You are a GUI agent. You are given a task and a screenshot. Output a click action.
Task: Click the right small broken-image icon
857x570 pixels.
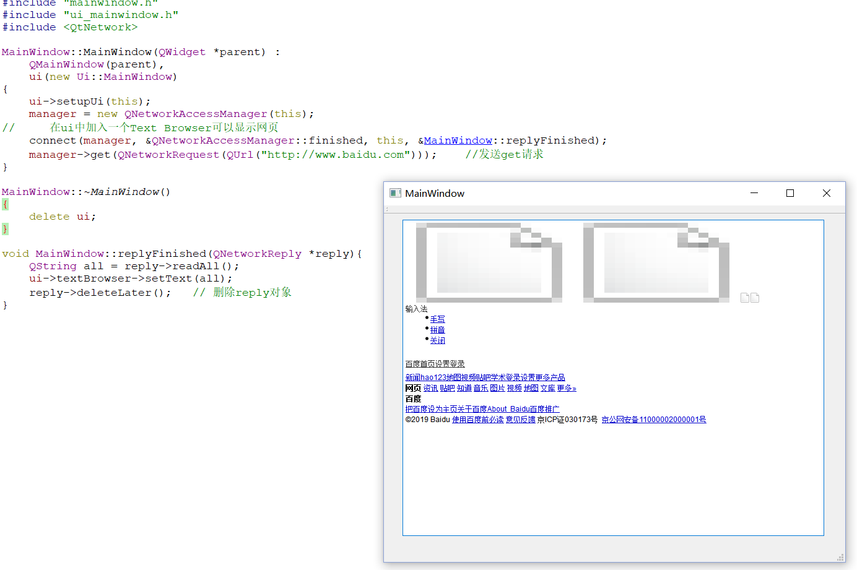tap(755, 298)
